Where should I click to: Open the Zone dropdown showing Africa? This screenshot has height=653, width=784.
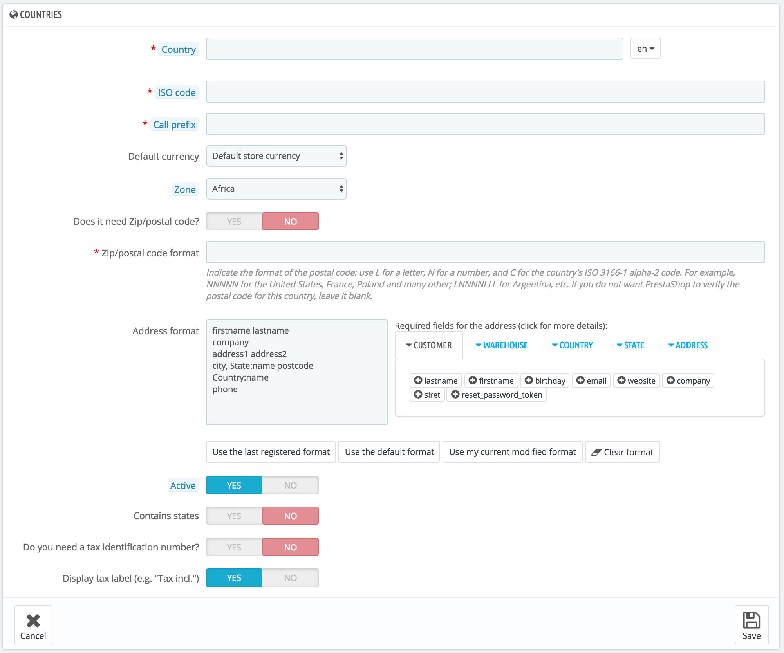[276, 189]
